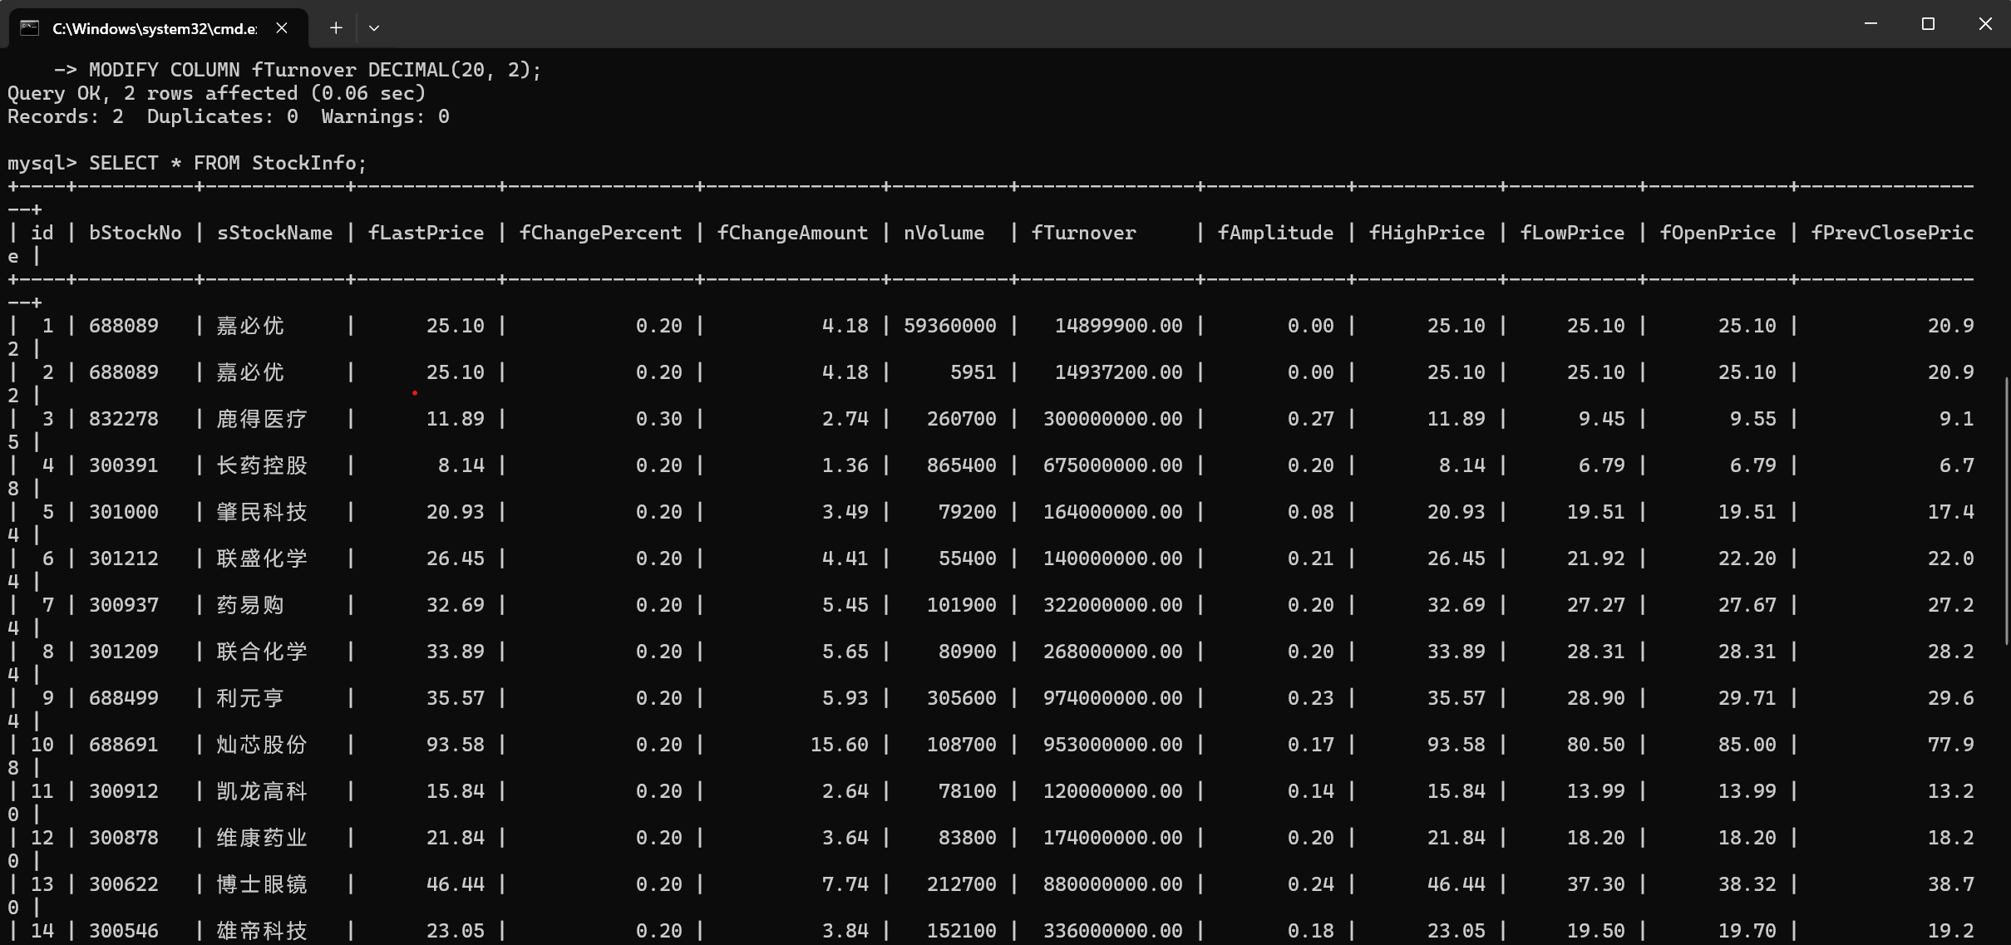Click the stock name 长药控股
Viewport: 2011px width, 945px height.
tap(262, 465)
